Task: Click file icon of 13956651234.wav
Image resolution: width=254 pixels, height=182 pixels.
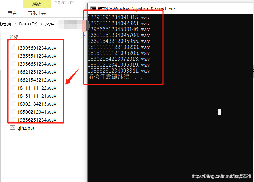Action: [13, 63]
